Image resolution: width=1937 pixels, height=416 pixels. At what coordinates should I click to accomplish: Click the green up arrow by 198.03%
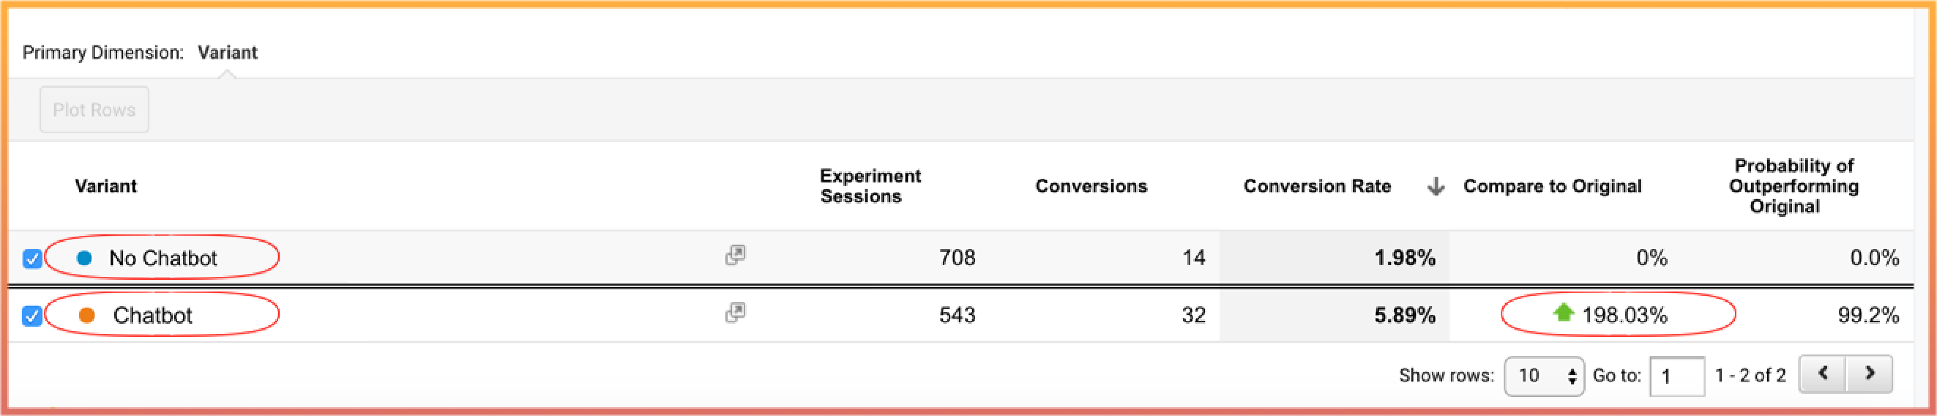tap(1563, 312)
